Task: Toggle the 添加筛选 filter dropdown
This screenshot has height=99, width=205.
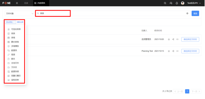Action: (x=11, y=22)
